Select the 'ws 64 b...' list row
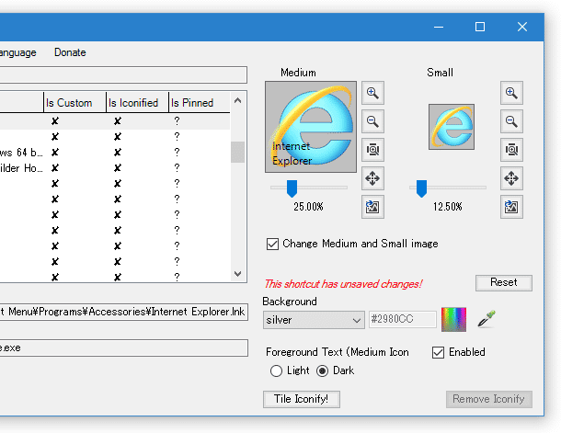This screenshot has width=561, height=433. tap(115, 153)
